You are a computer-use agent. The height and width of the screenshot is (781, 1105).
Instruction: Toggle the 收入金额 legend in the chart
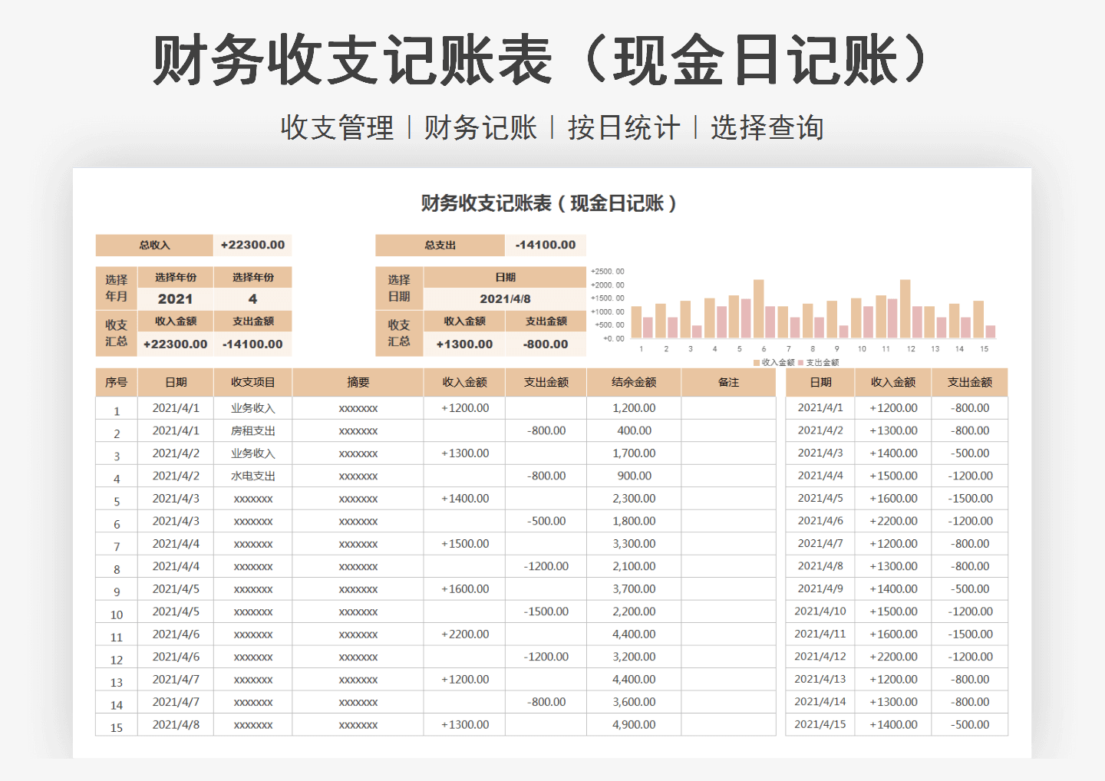pos(777,361)
